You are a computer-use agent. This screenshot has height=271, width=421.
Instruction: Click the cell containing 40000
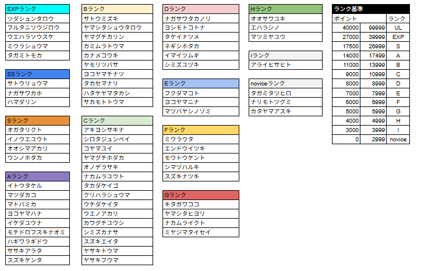click(346, 28)
